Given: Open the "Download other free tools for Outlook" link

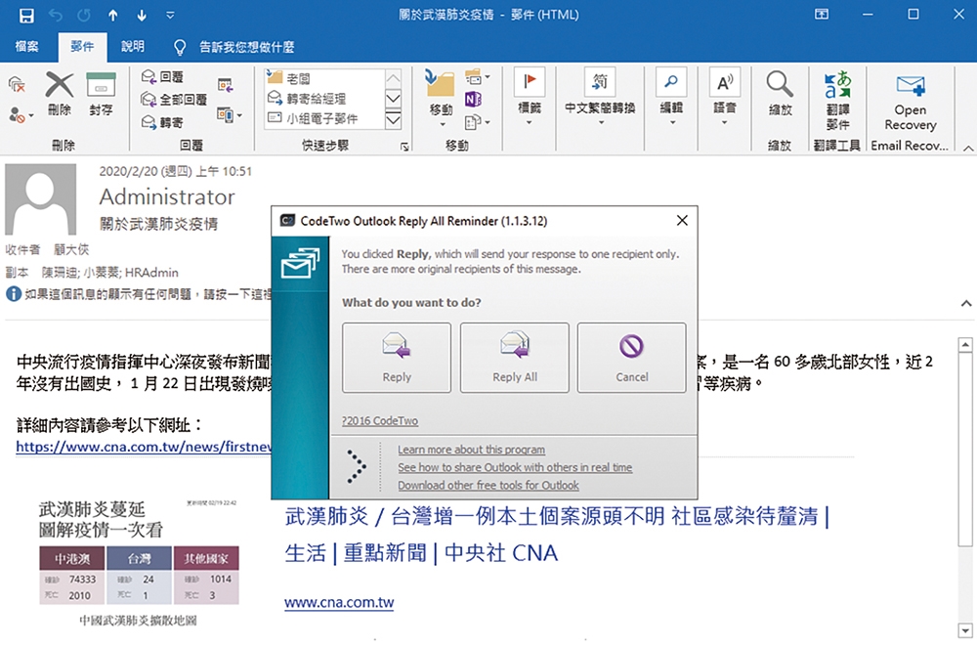Looking at the screenshot, I should [488, 485].
